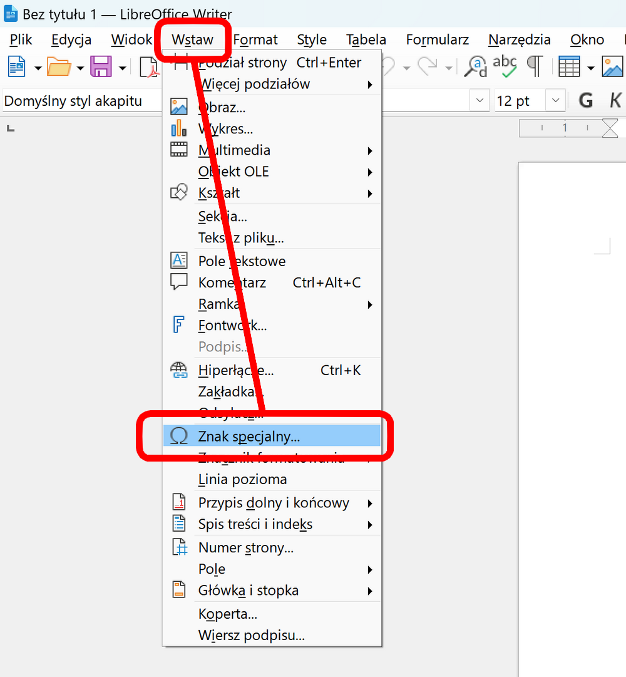Screen dimensions: 626x677
Task: Expand the Open file dropdown arrow
Action: [80, 68]
